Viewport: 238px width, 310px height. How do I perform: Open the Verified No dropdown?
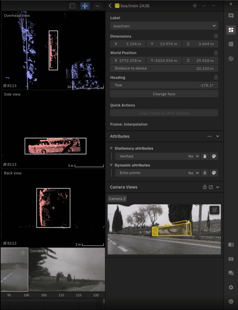click(158, 156)
